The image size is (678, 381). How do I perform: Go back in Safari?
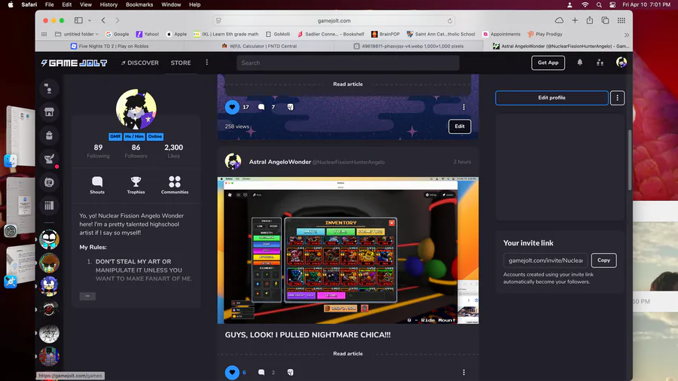tap(103, 20)
